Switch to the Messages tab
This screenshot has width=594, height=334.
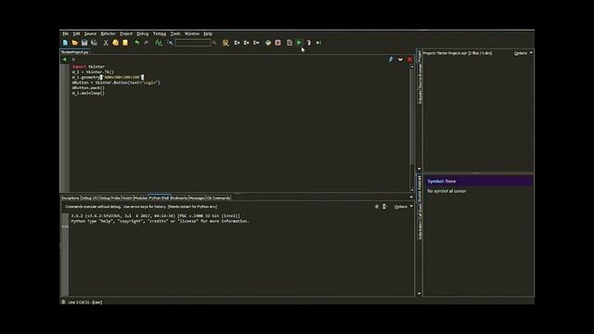[197, 198]
